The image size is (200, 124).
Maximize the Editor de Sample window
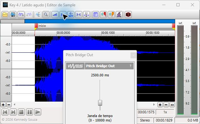178,5
